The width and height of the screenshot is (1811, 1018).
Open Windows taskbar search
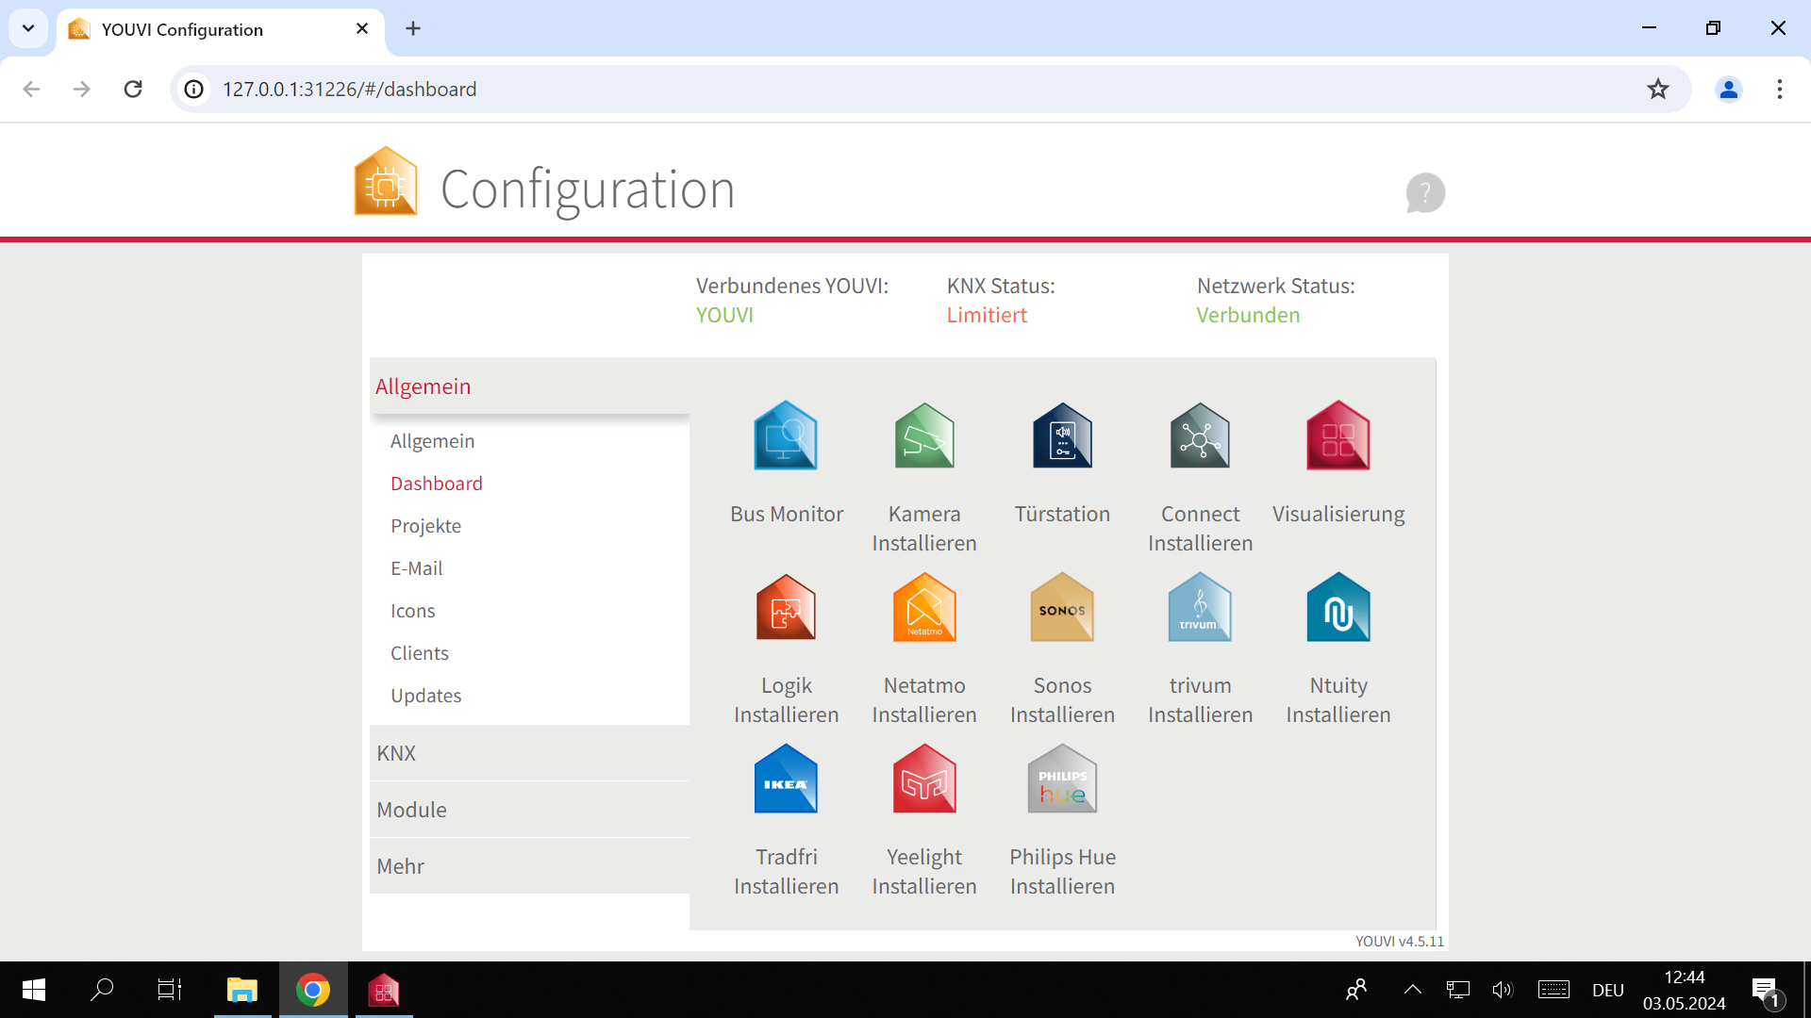(x=102, y=990)
